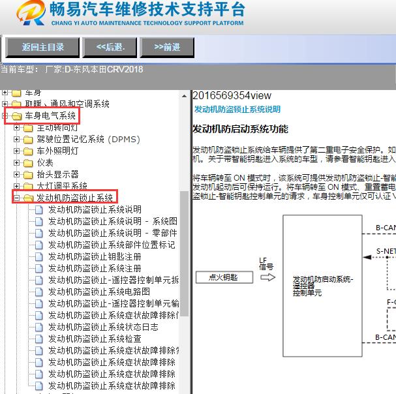Go back with the <<后退 button
Screen dimensions: 396x394
110,48
